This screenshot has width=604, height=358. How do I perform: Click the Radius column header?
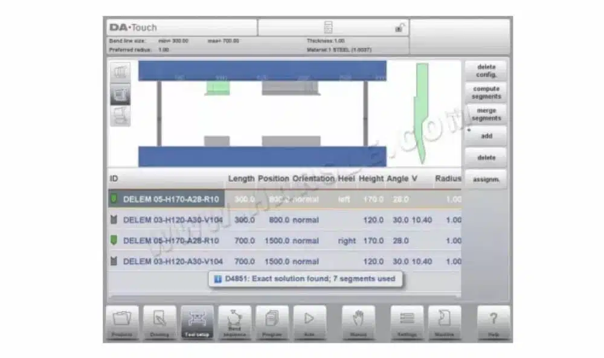tap(448, 179)
